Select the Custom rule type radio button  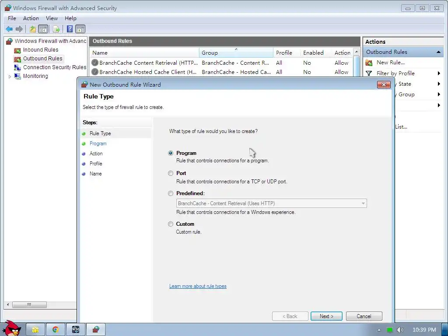pos(171,224)
